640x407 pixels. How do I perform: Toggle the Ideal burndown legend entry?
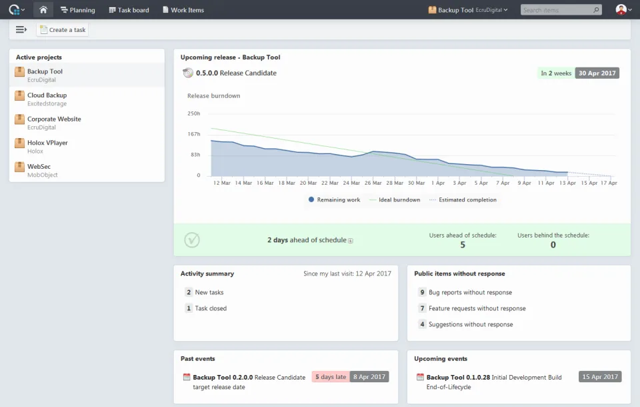pos(395,199)
